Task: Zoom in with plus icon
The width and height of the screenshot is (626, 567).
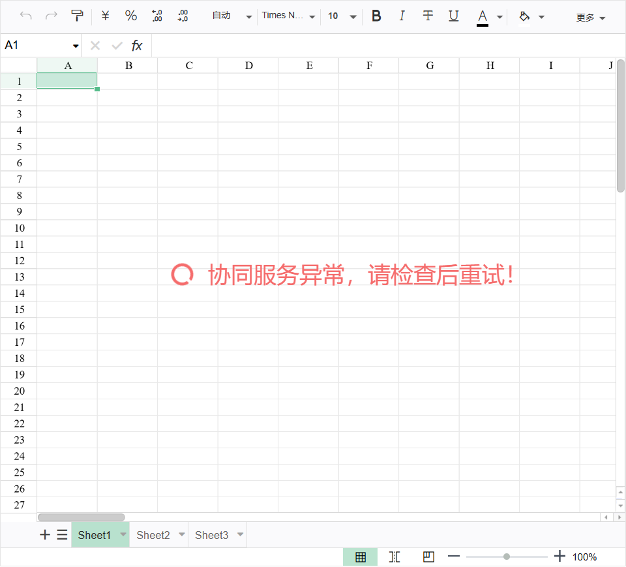Action: point(559,557)
